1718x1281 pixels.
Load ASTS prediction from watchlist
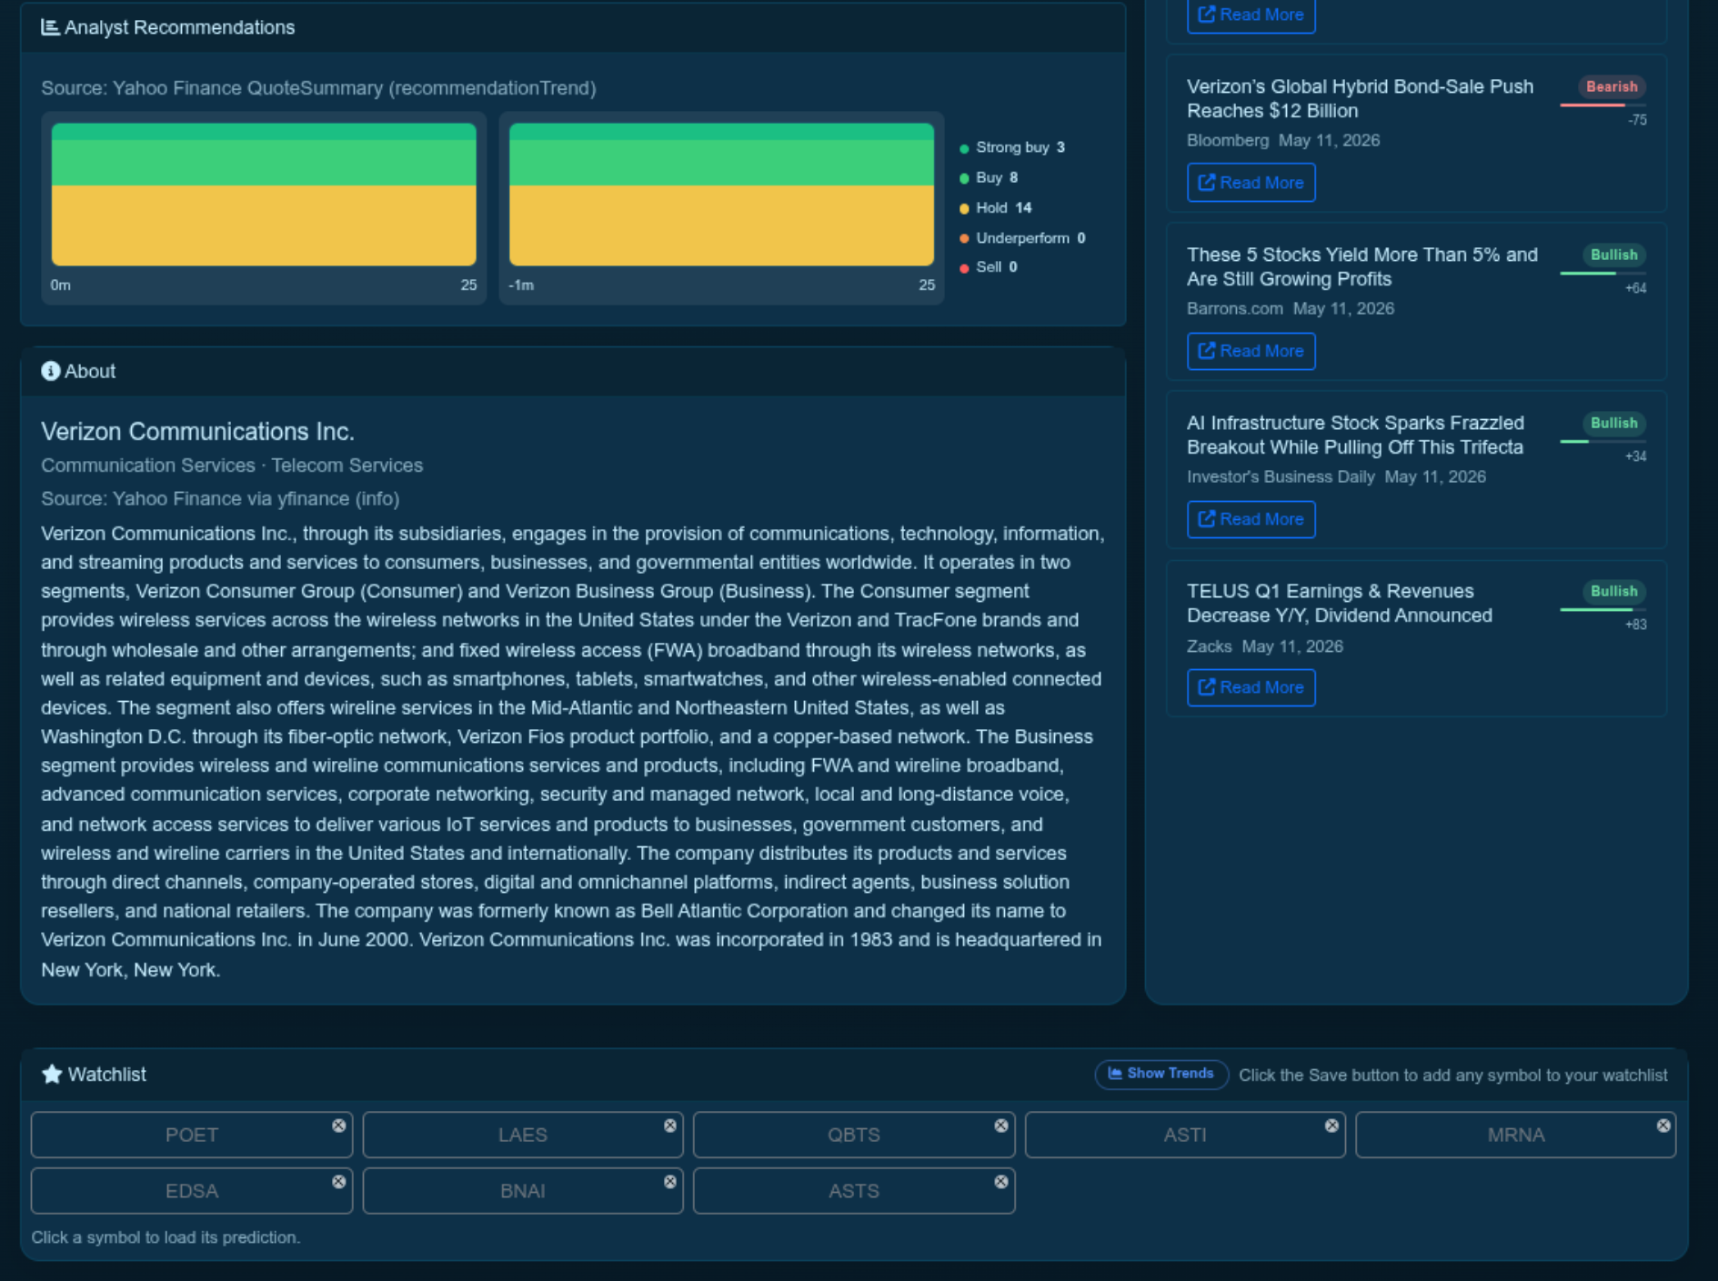pyautogui.click(x=854, y=1191)
